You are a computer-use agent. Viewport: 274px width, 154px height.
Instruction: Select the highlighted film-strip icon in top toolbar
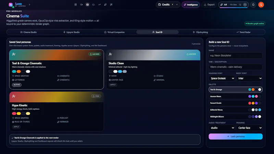point(87,5)
